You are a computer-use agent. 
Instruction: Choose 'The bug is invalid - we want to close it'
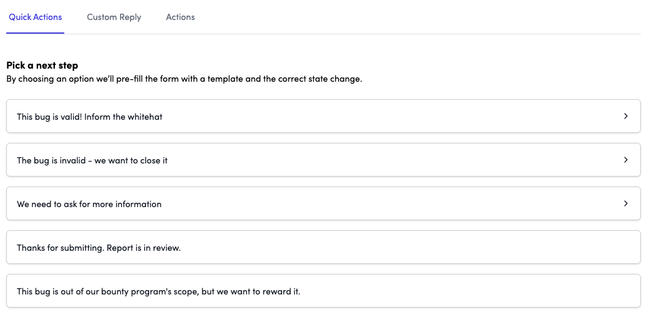click(x=92, y=160)
